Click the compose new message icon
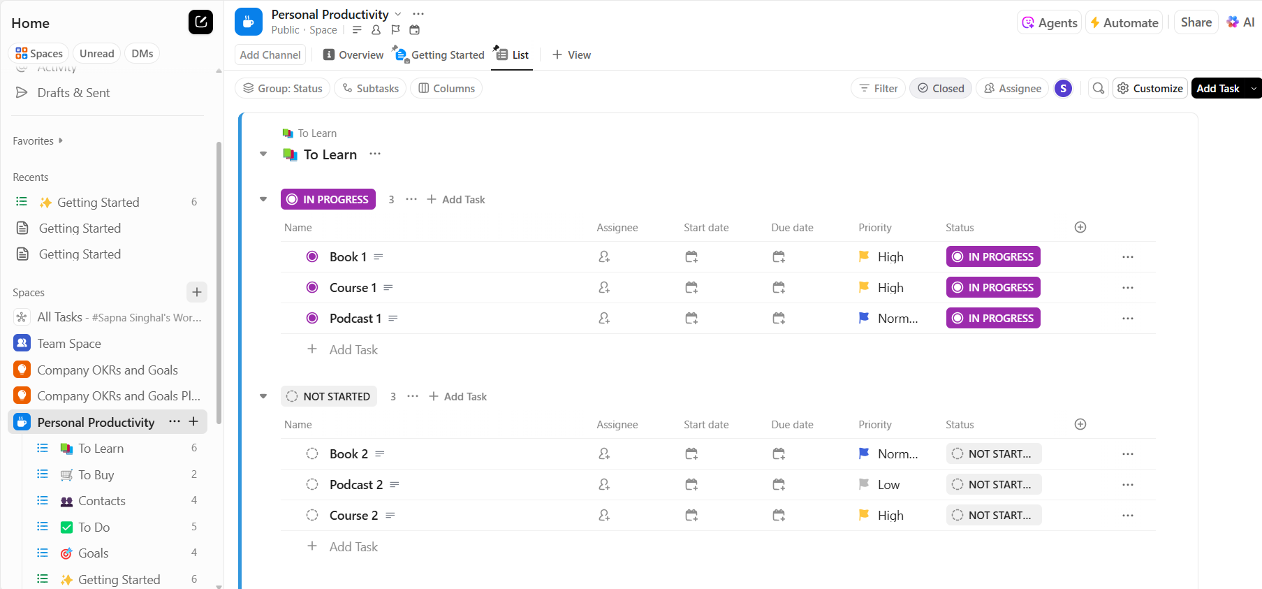The width and height of the screenshot is (1262, 589). tap(200, 22)
